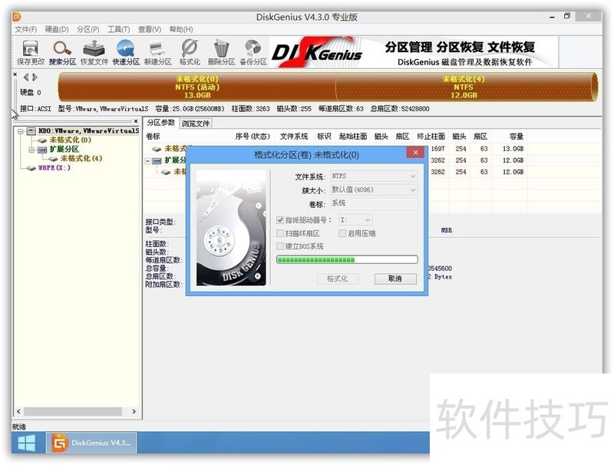The width and height of the screenshot is (614, 465).
Task: Select 未格式化(4) in the left tree
Action: [81, 159]
